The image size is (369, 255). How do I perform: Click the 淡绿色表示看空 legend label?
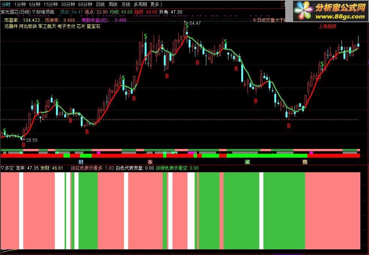pos(172,168)
